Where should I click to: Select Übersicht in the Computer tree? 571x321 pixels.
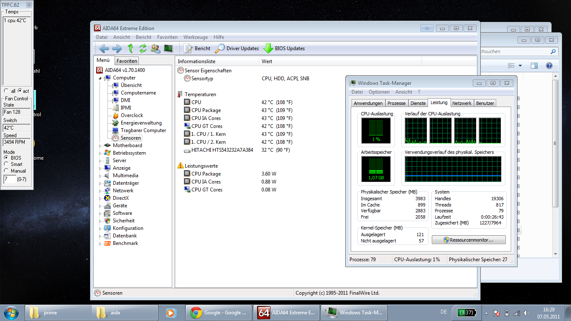[x=131, y=85]
